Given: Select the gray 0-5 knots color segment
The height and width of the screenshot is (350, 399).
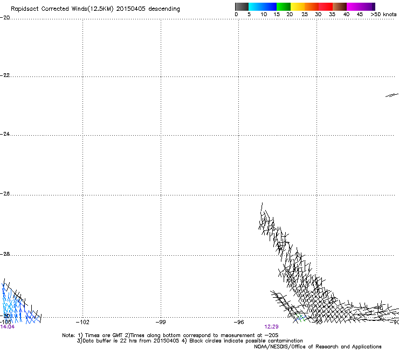Looking at the screenshot, I should click(242, 6).
